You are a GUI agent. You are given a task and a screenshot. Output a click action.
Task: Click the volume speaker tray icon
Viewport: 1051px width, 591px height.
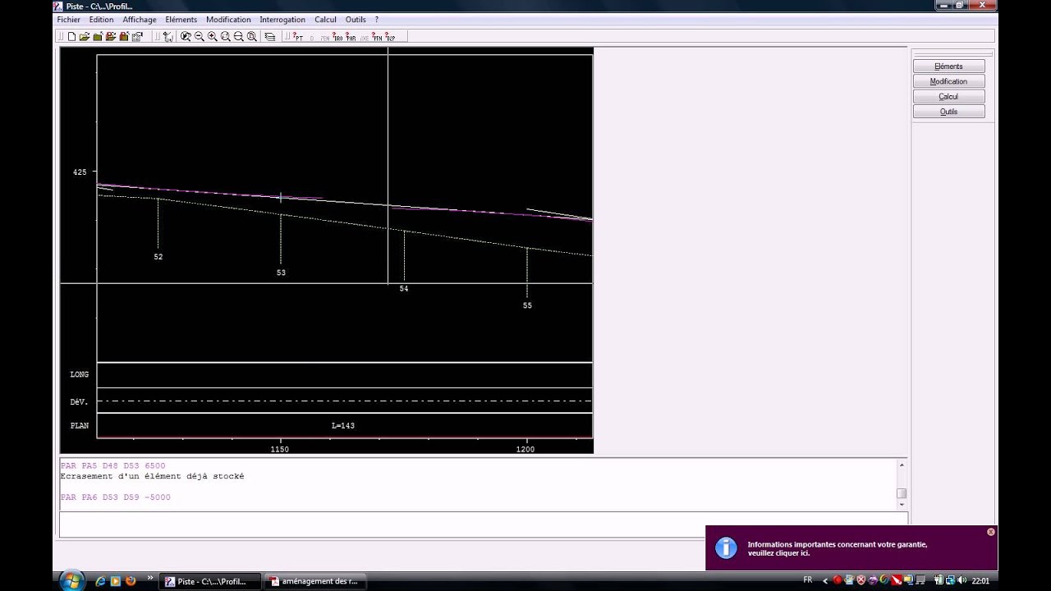click(962, 580)
